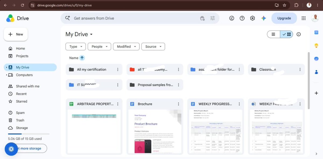Viewport: 323px width, 159px height.
Task: Open the Google apps grid launcher
Action: click(304, 18)
